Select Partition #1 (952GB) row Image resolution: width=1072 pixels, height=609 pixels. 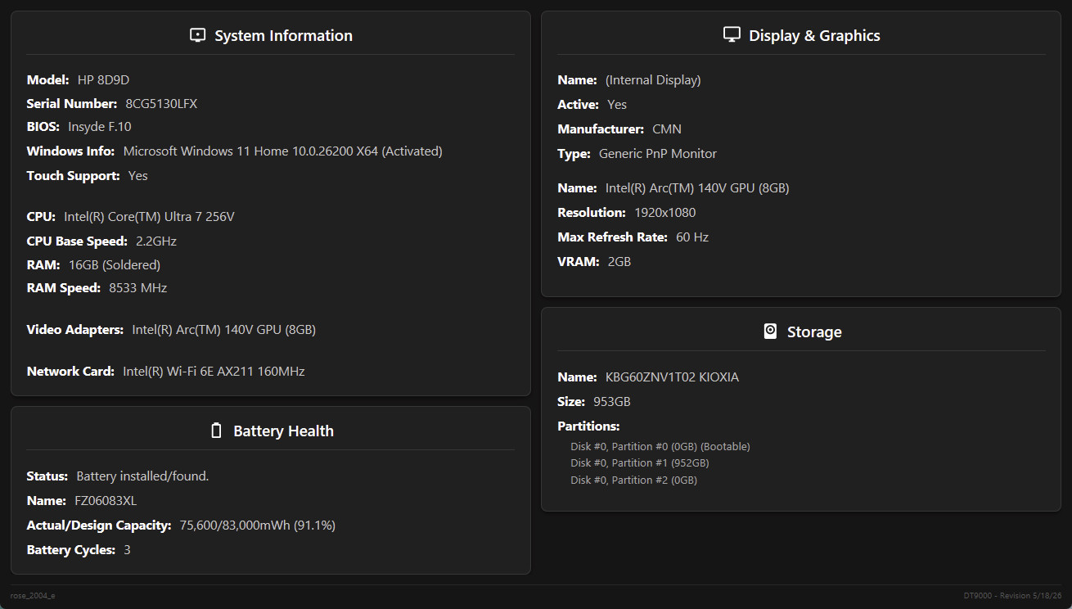tap(640, 463)
